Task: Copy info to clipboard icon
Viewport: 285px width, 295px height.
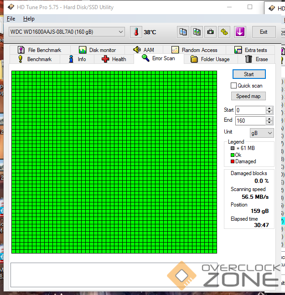Action: [x=183, y=32]
